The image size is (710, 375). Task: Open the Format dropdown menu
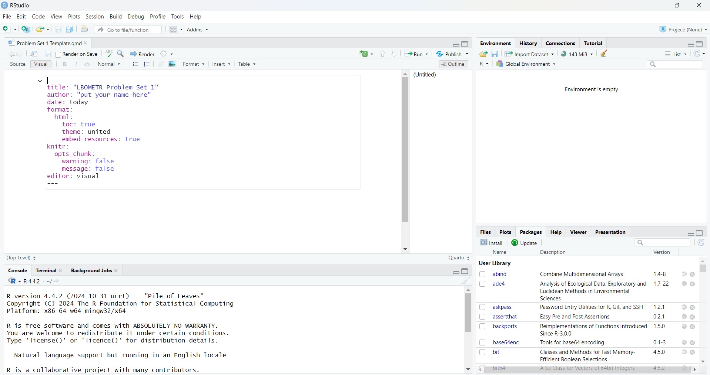pyautogui.click(x=194, y=64)
